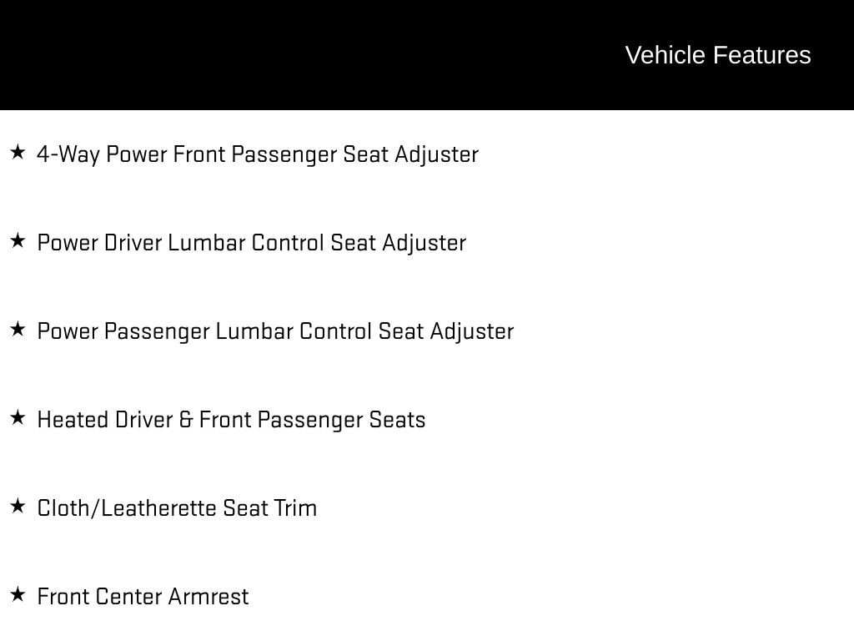Select the Vehicle Features heading

click(718, 55)
